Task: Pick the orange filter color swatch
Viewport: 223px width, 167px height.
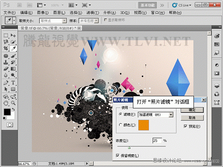Action: (143, 125)
